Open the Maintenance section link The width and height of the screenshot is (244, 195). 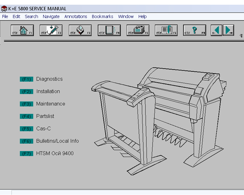[50, 104]
